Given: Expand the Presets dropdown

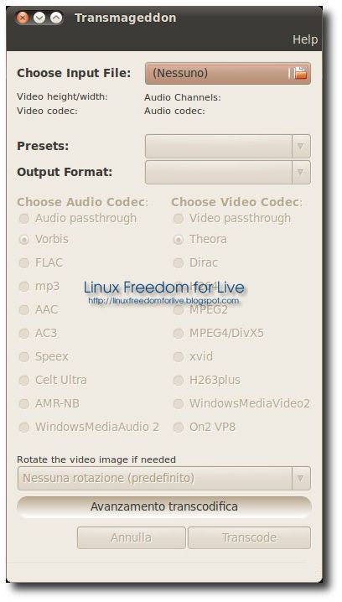Looking at the screenshot, I should tap(228, 146).
